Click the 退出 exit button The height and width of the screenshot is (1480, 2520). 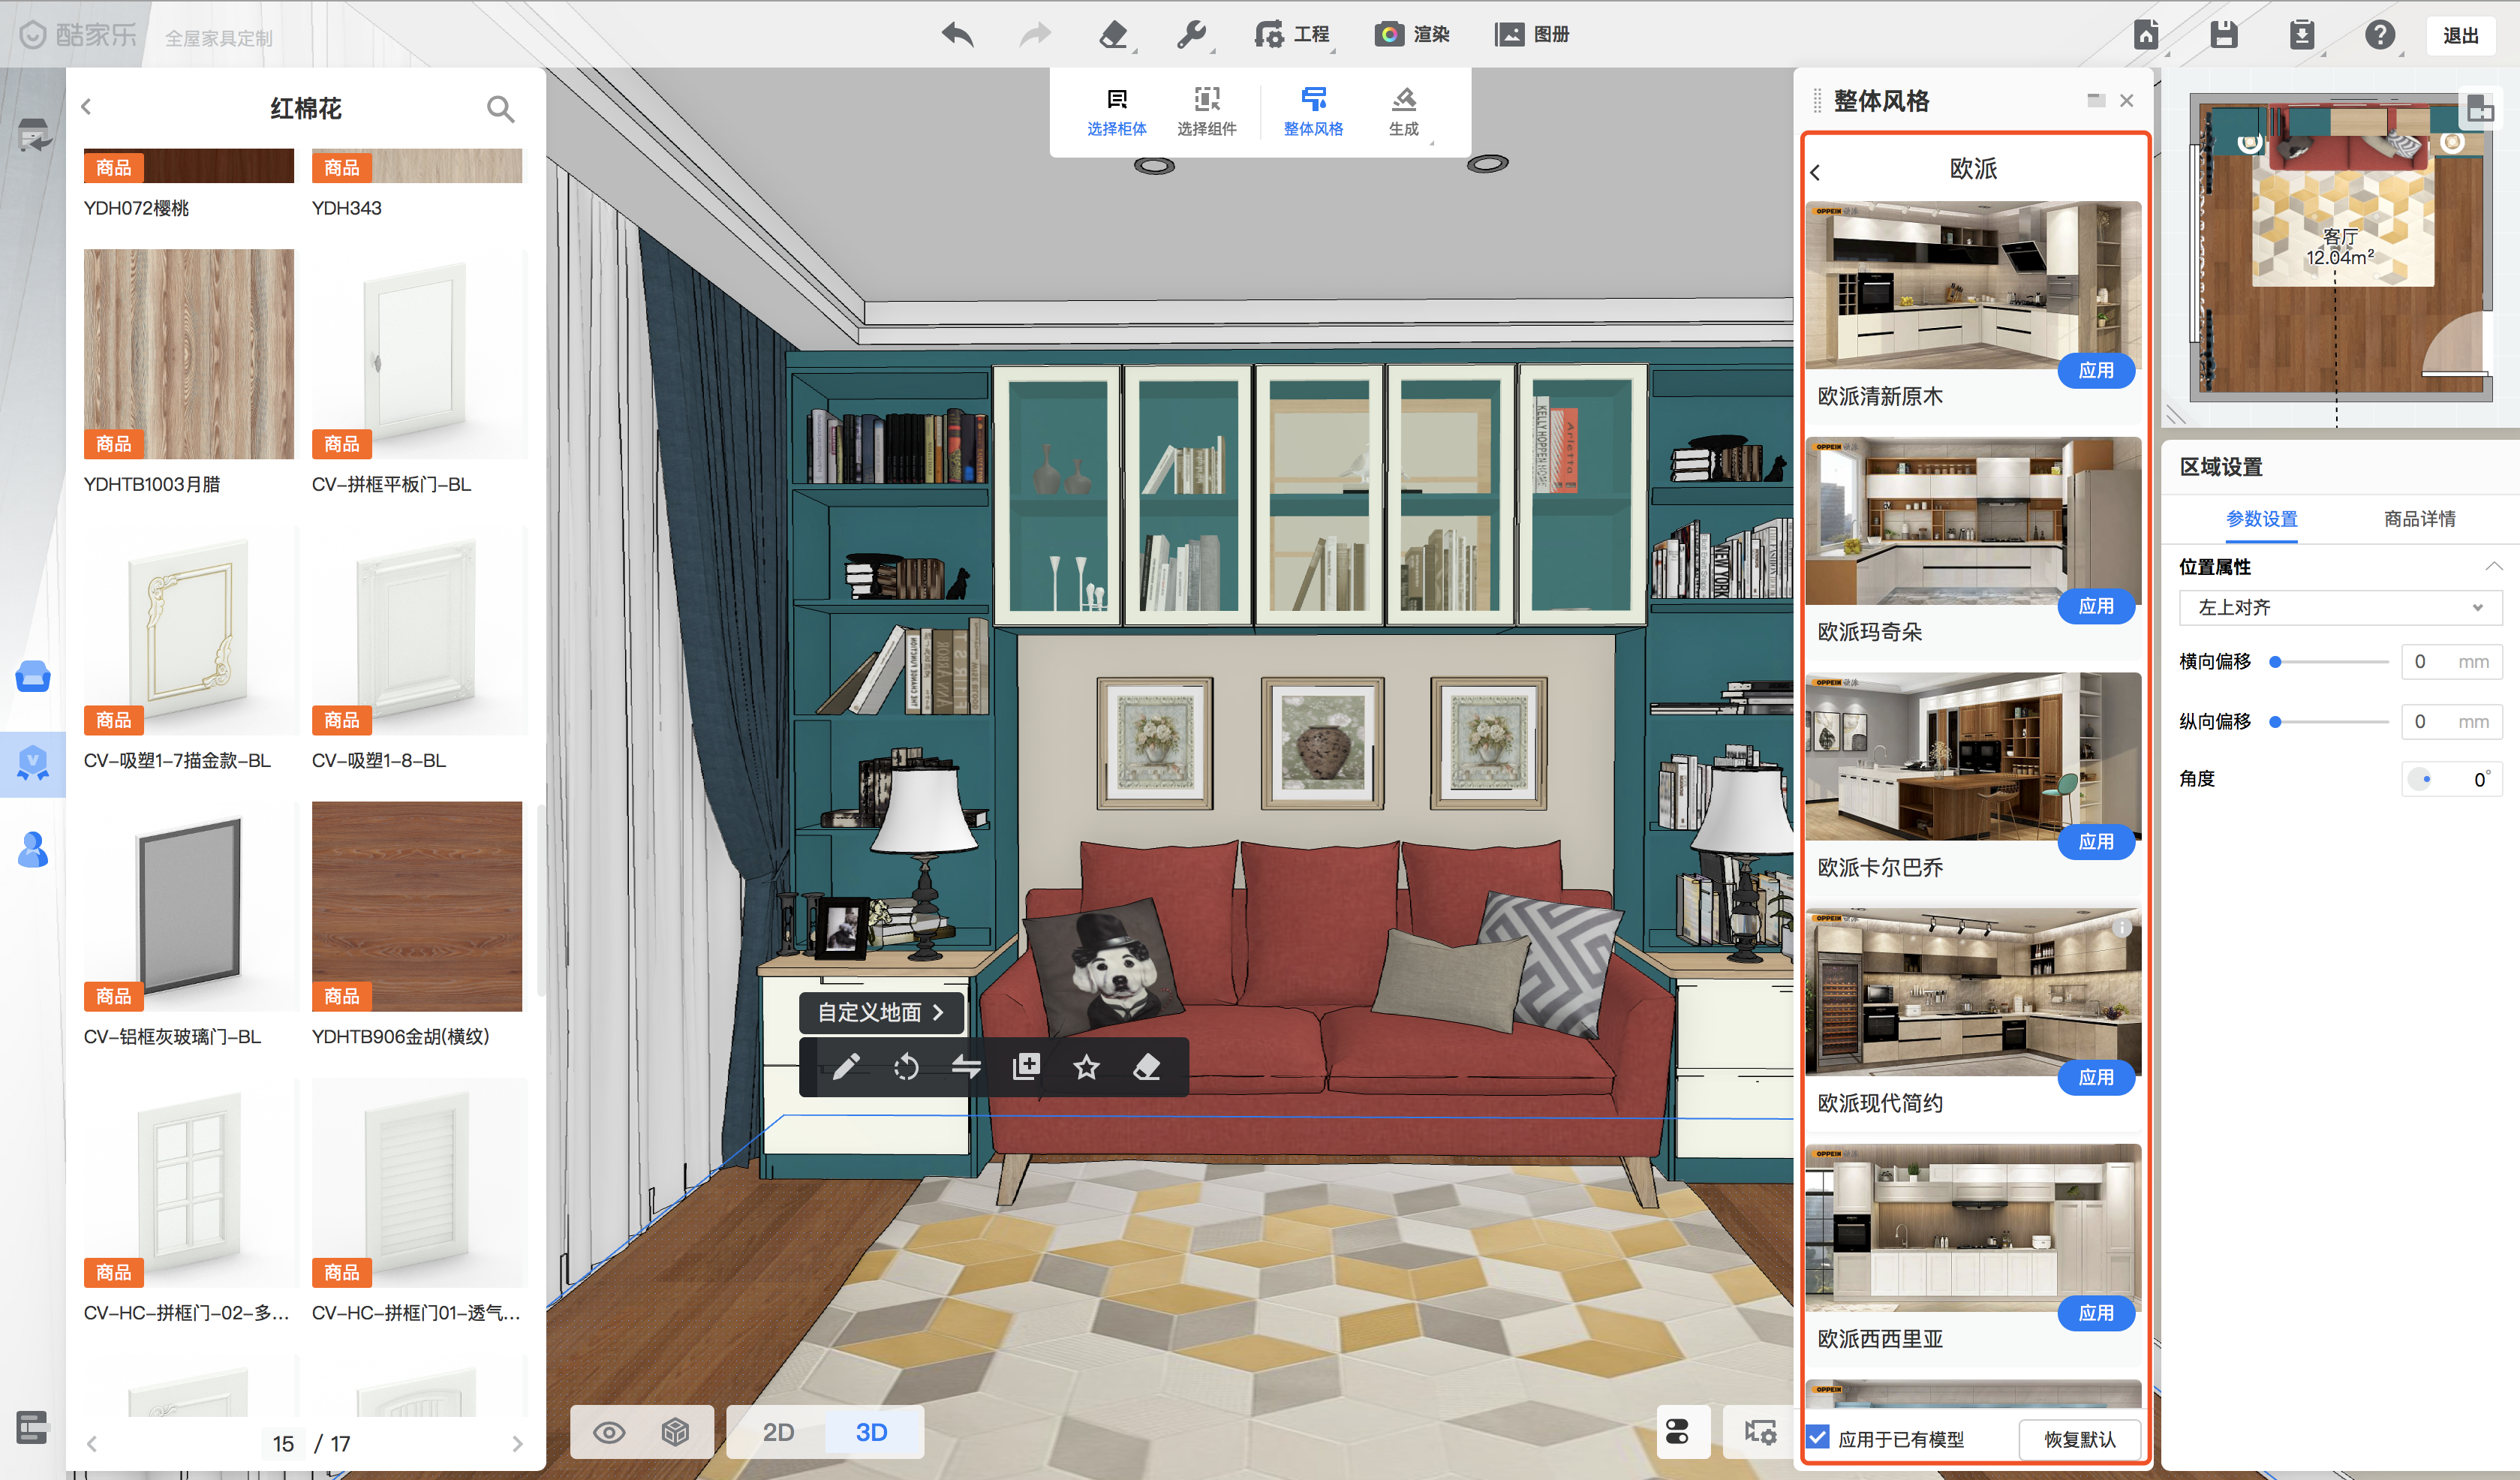[2460, 36]
